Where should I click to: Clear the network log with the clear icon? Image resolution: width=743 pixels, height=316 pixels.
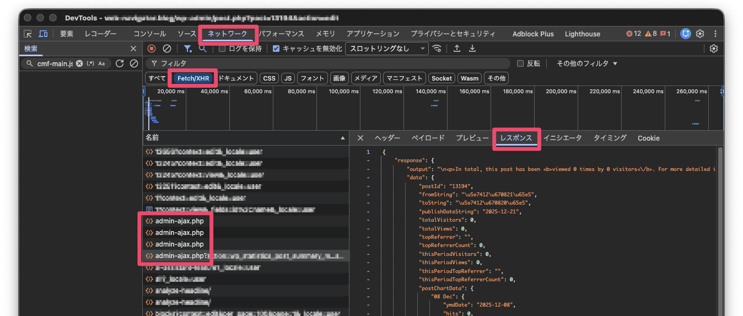point(166,49)
